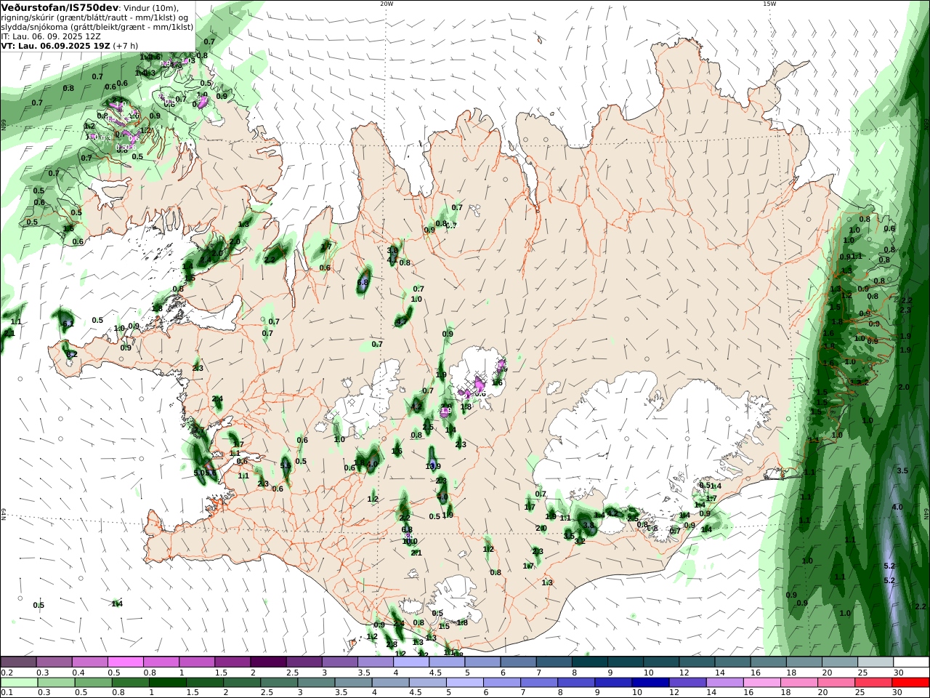Select lower-row grey-green swatch labeled 3

tap(315, 683)
